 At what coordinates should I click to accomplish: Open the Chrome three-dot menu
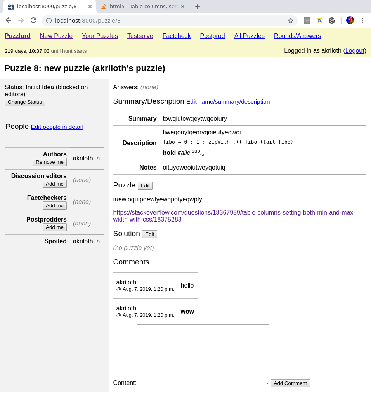point(362,21)
